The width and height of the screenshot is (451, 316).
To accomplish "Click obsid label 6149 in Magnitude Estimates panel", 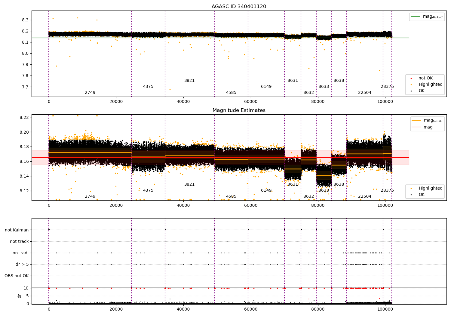I will [266, 191].
